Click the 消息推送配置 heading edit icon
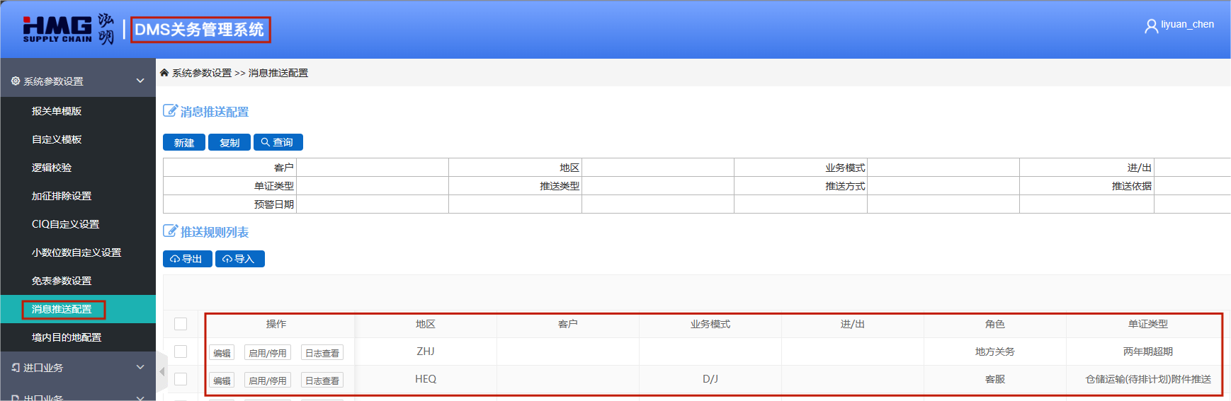 170,111
